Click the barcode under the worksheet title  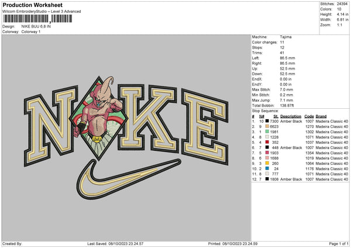pos(37,19)
